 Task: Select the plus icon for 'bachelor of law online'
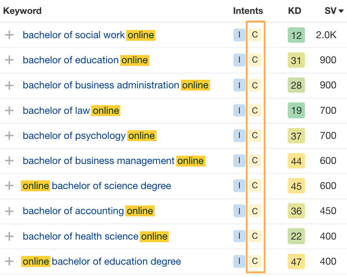(x=9, y=110)
